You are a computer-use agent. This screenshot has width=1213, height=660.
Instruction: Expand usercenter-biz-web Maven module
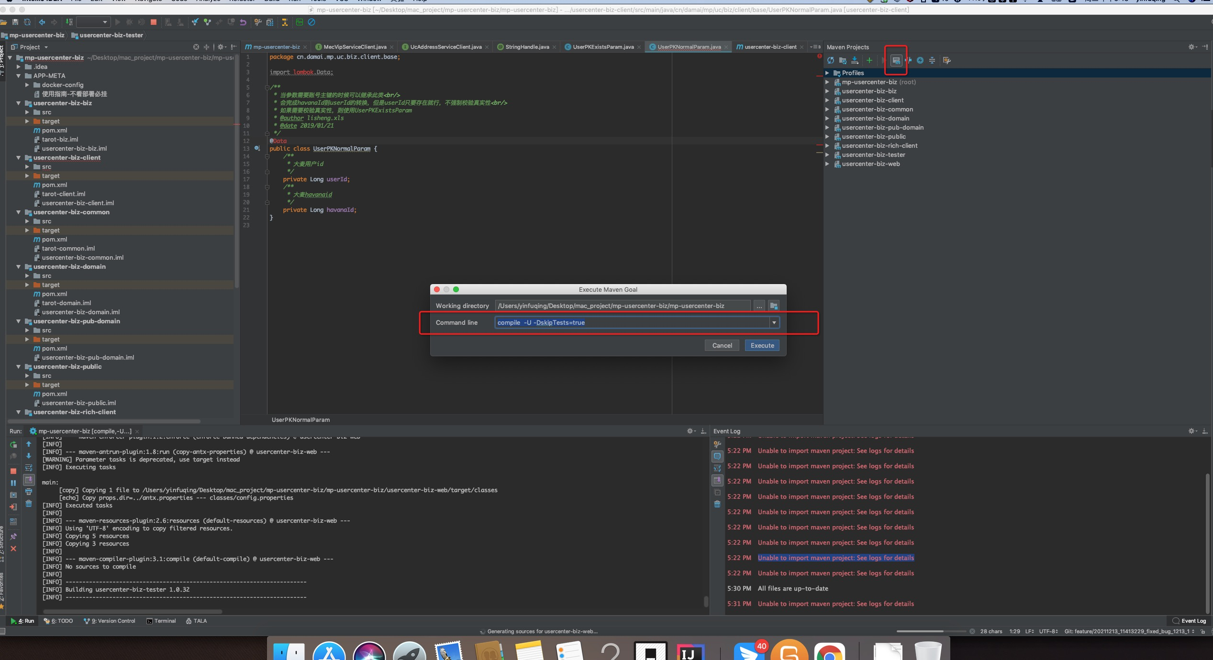coord(827,164)
